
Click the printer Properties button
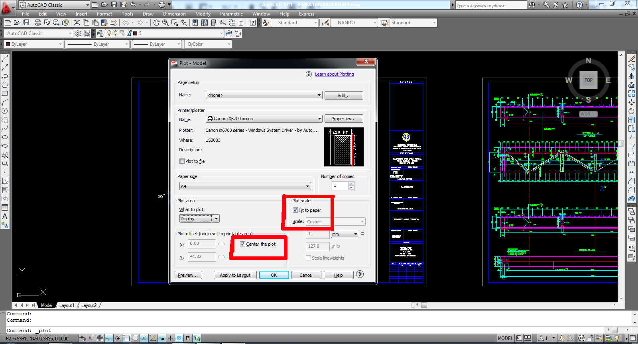tap(344, 119)
